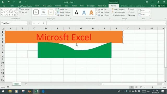
Task: Open the Text Effects dropdown
Action: (x=104, y=15)
